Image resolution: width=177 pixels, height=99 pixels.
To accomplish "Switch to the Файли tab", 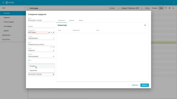I will (x=81, y=20).
